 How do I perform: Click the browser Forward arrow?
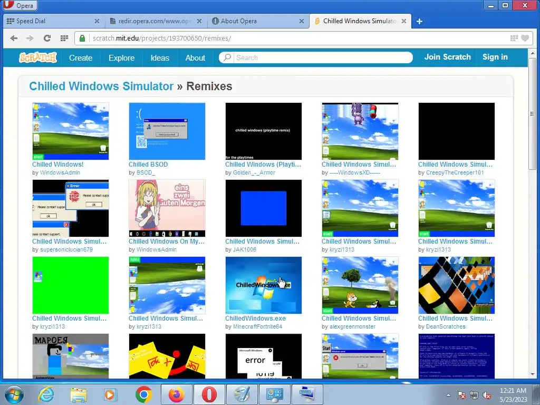point(30,38)
